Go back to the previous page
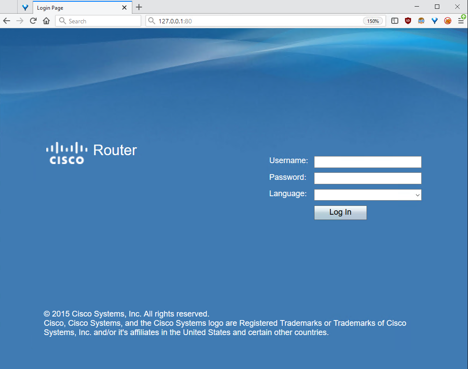This screenshot has width=468, height=369. [7, 21]
